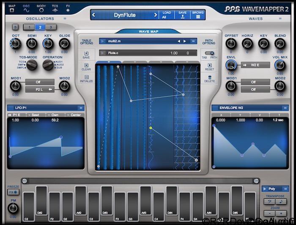Click the VOL MIX knob

pyautogui.click(x=280, y=65)
